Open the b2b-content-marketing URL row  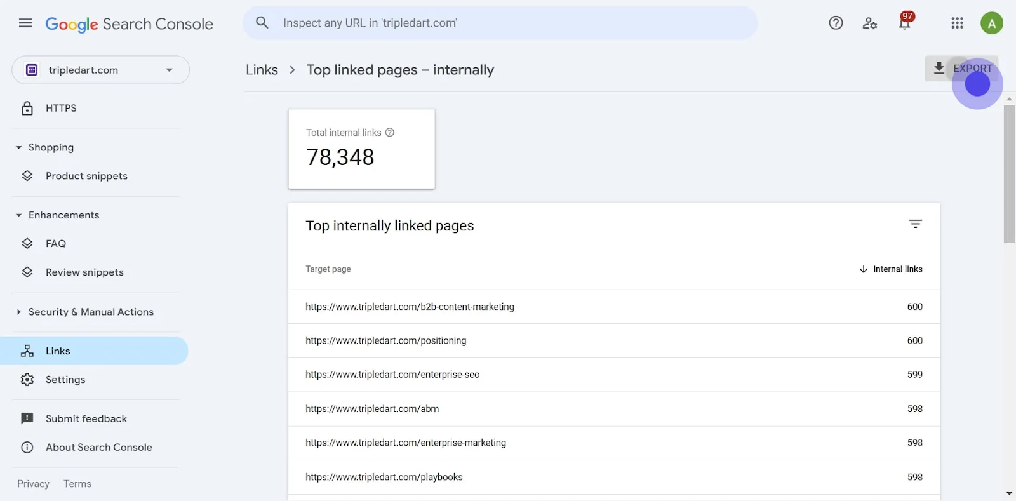(x=614, y=307)
